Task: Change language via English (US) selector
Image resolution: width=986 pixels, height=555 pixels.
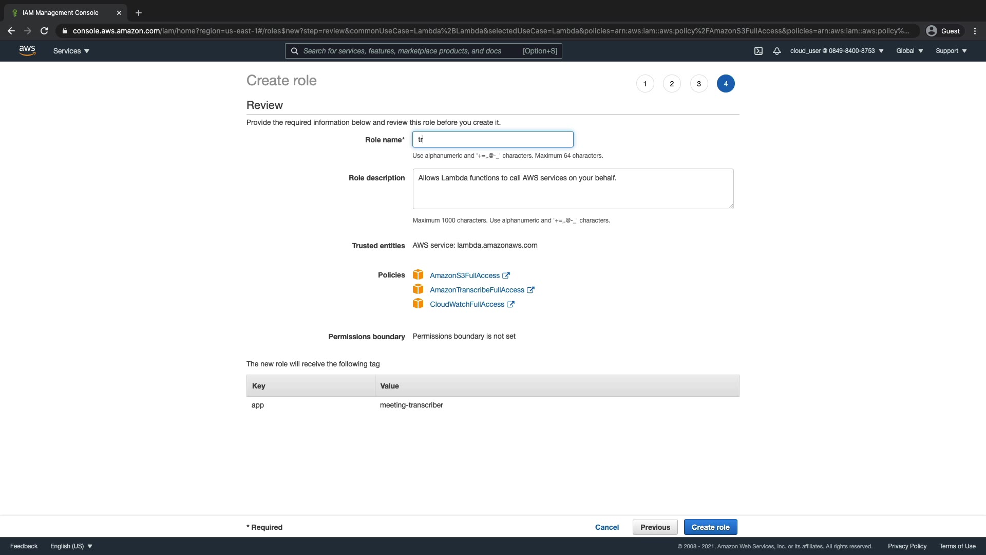Action: coord(71,546)
